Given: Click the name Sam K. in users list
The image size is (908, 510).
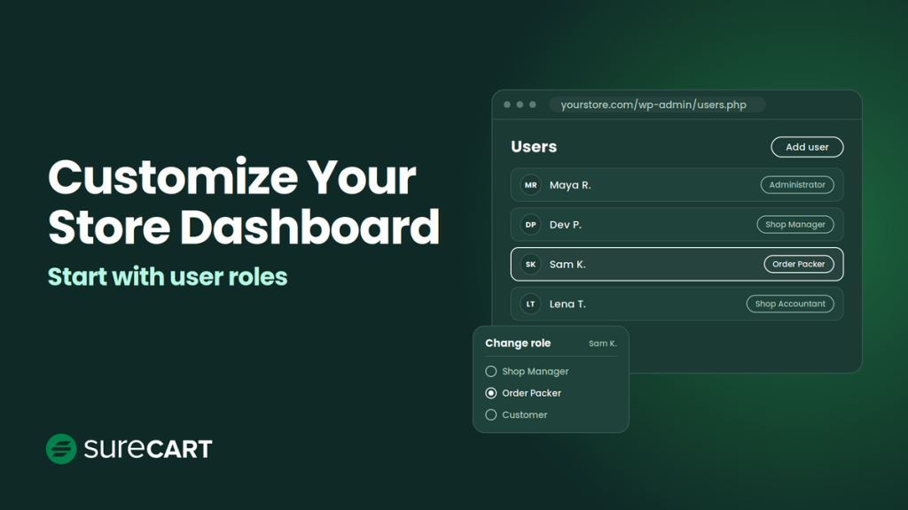Looking at the screenshot, I should pos(567,264).
